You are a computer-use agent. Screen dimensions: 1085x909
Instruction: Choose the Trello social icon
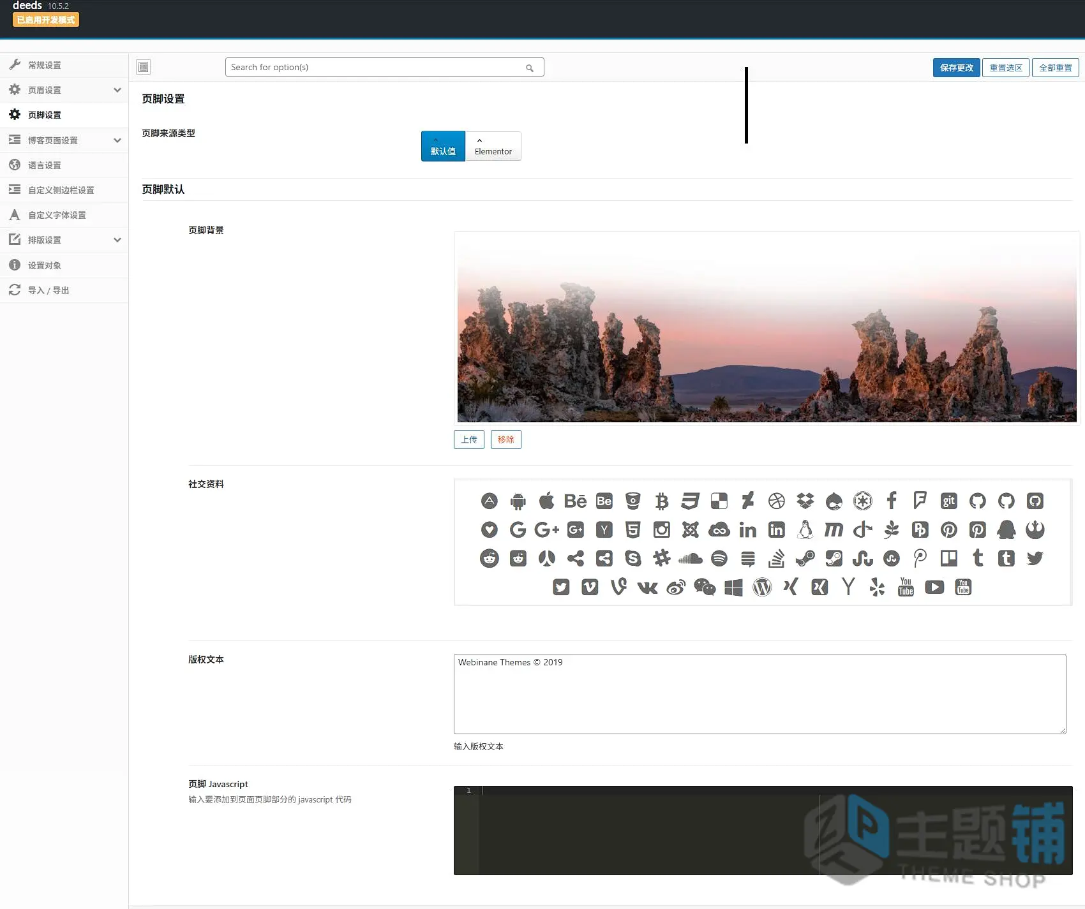[949, 559]
